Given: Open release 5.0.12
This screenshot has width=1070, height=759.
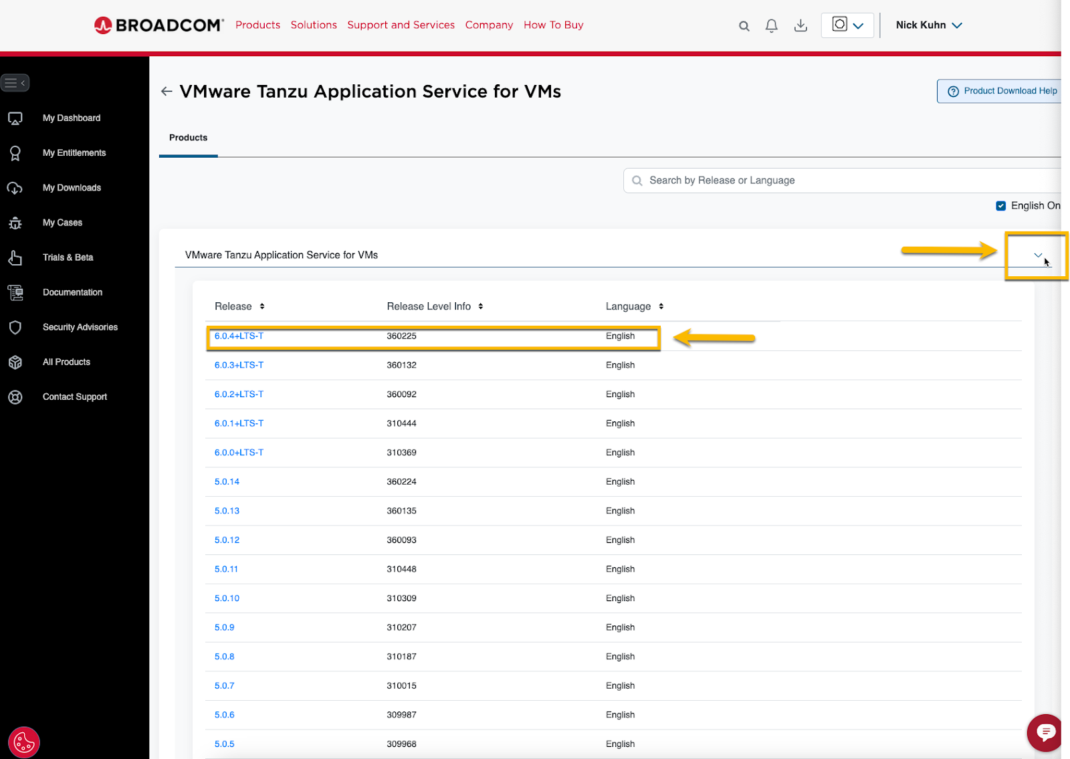Looking at the screenshot, I should click(227, 540).
